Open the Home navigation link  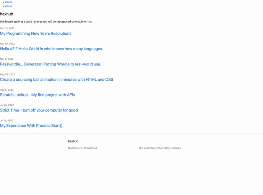pos(9,2)
